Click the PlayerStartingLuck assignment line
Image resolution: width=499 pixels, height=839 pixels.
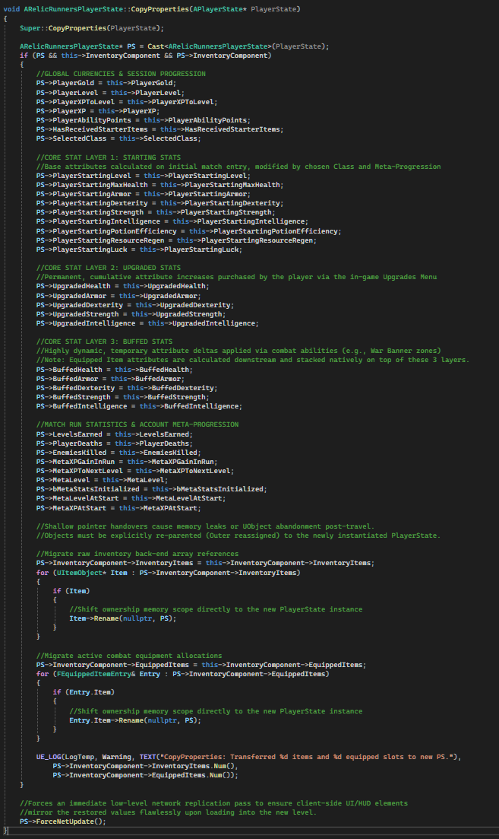point(139,249)
